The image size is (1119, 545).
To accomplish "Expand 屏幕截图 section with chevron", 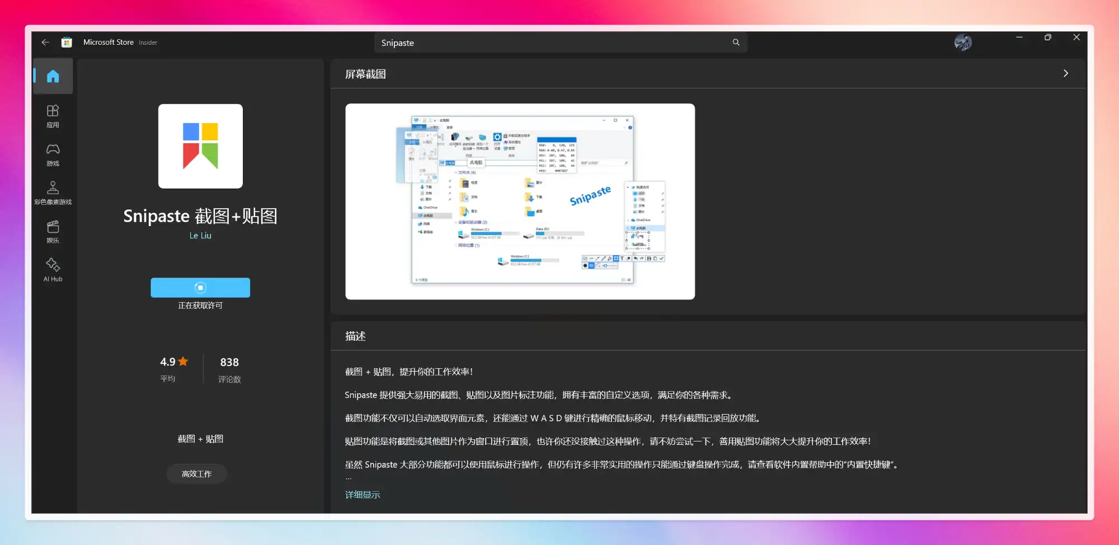I will click(x=1065, y=73).
